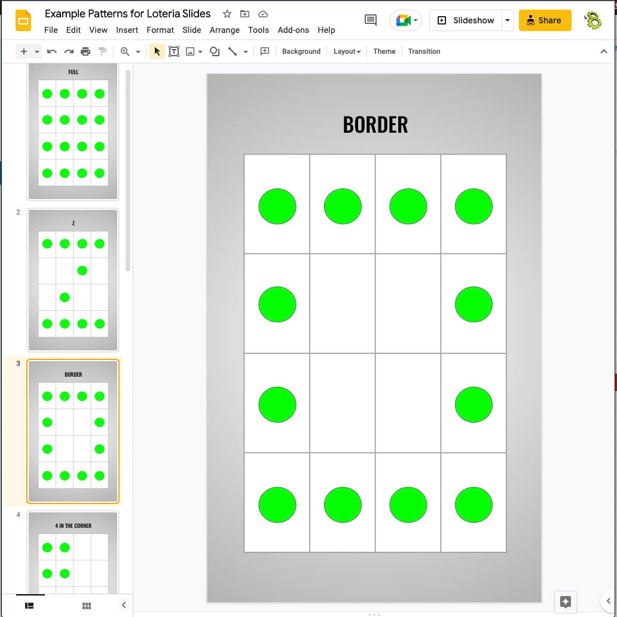Open the Layout dropdown
Viewport: 617px width, 617px height.
tap(347, 51)
